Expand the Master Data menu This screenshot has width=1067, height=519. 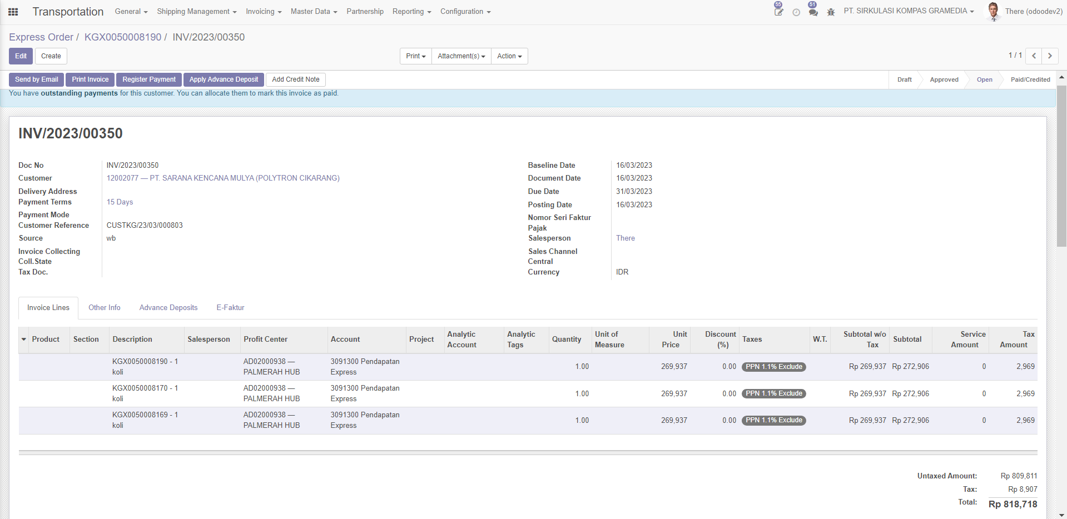click(314, 12)
